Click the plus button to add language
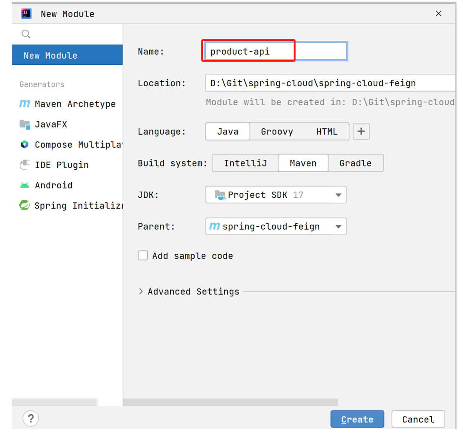The image size is (468, 429). pos(361,131)
